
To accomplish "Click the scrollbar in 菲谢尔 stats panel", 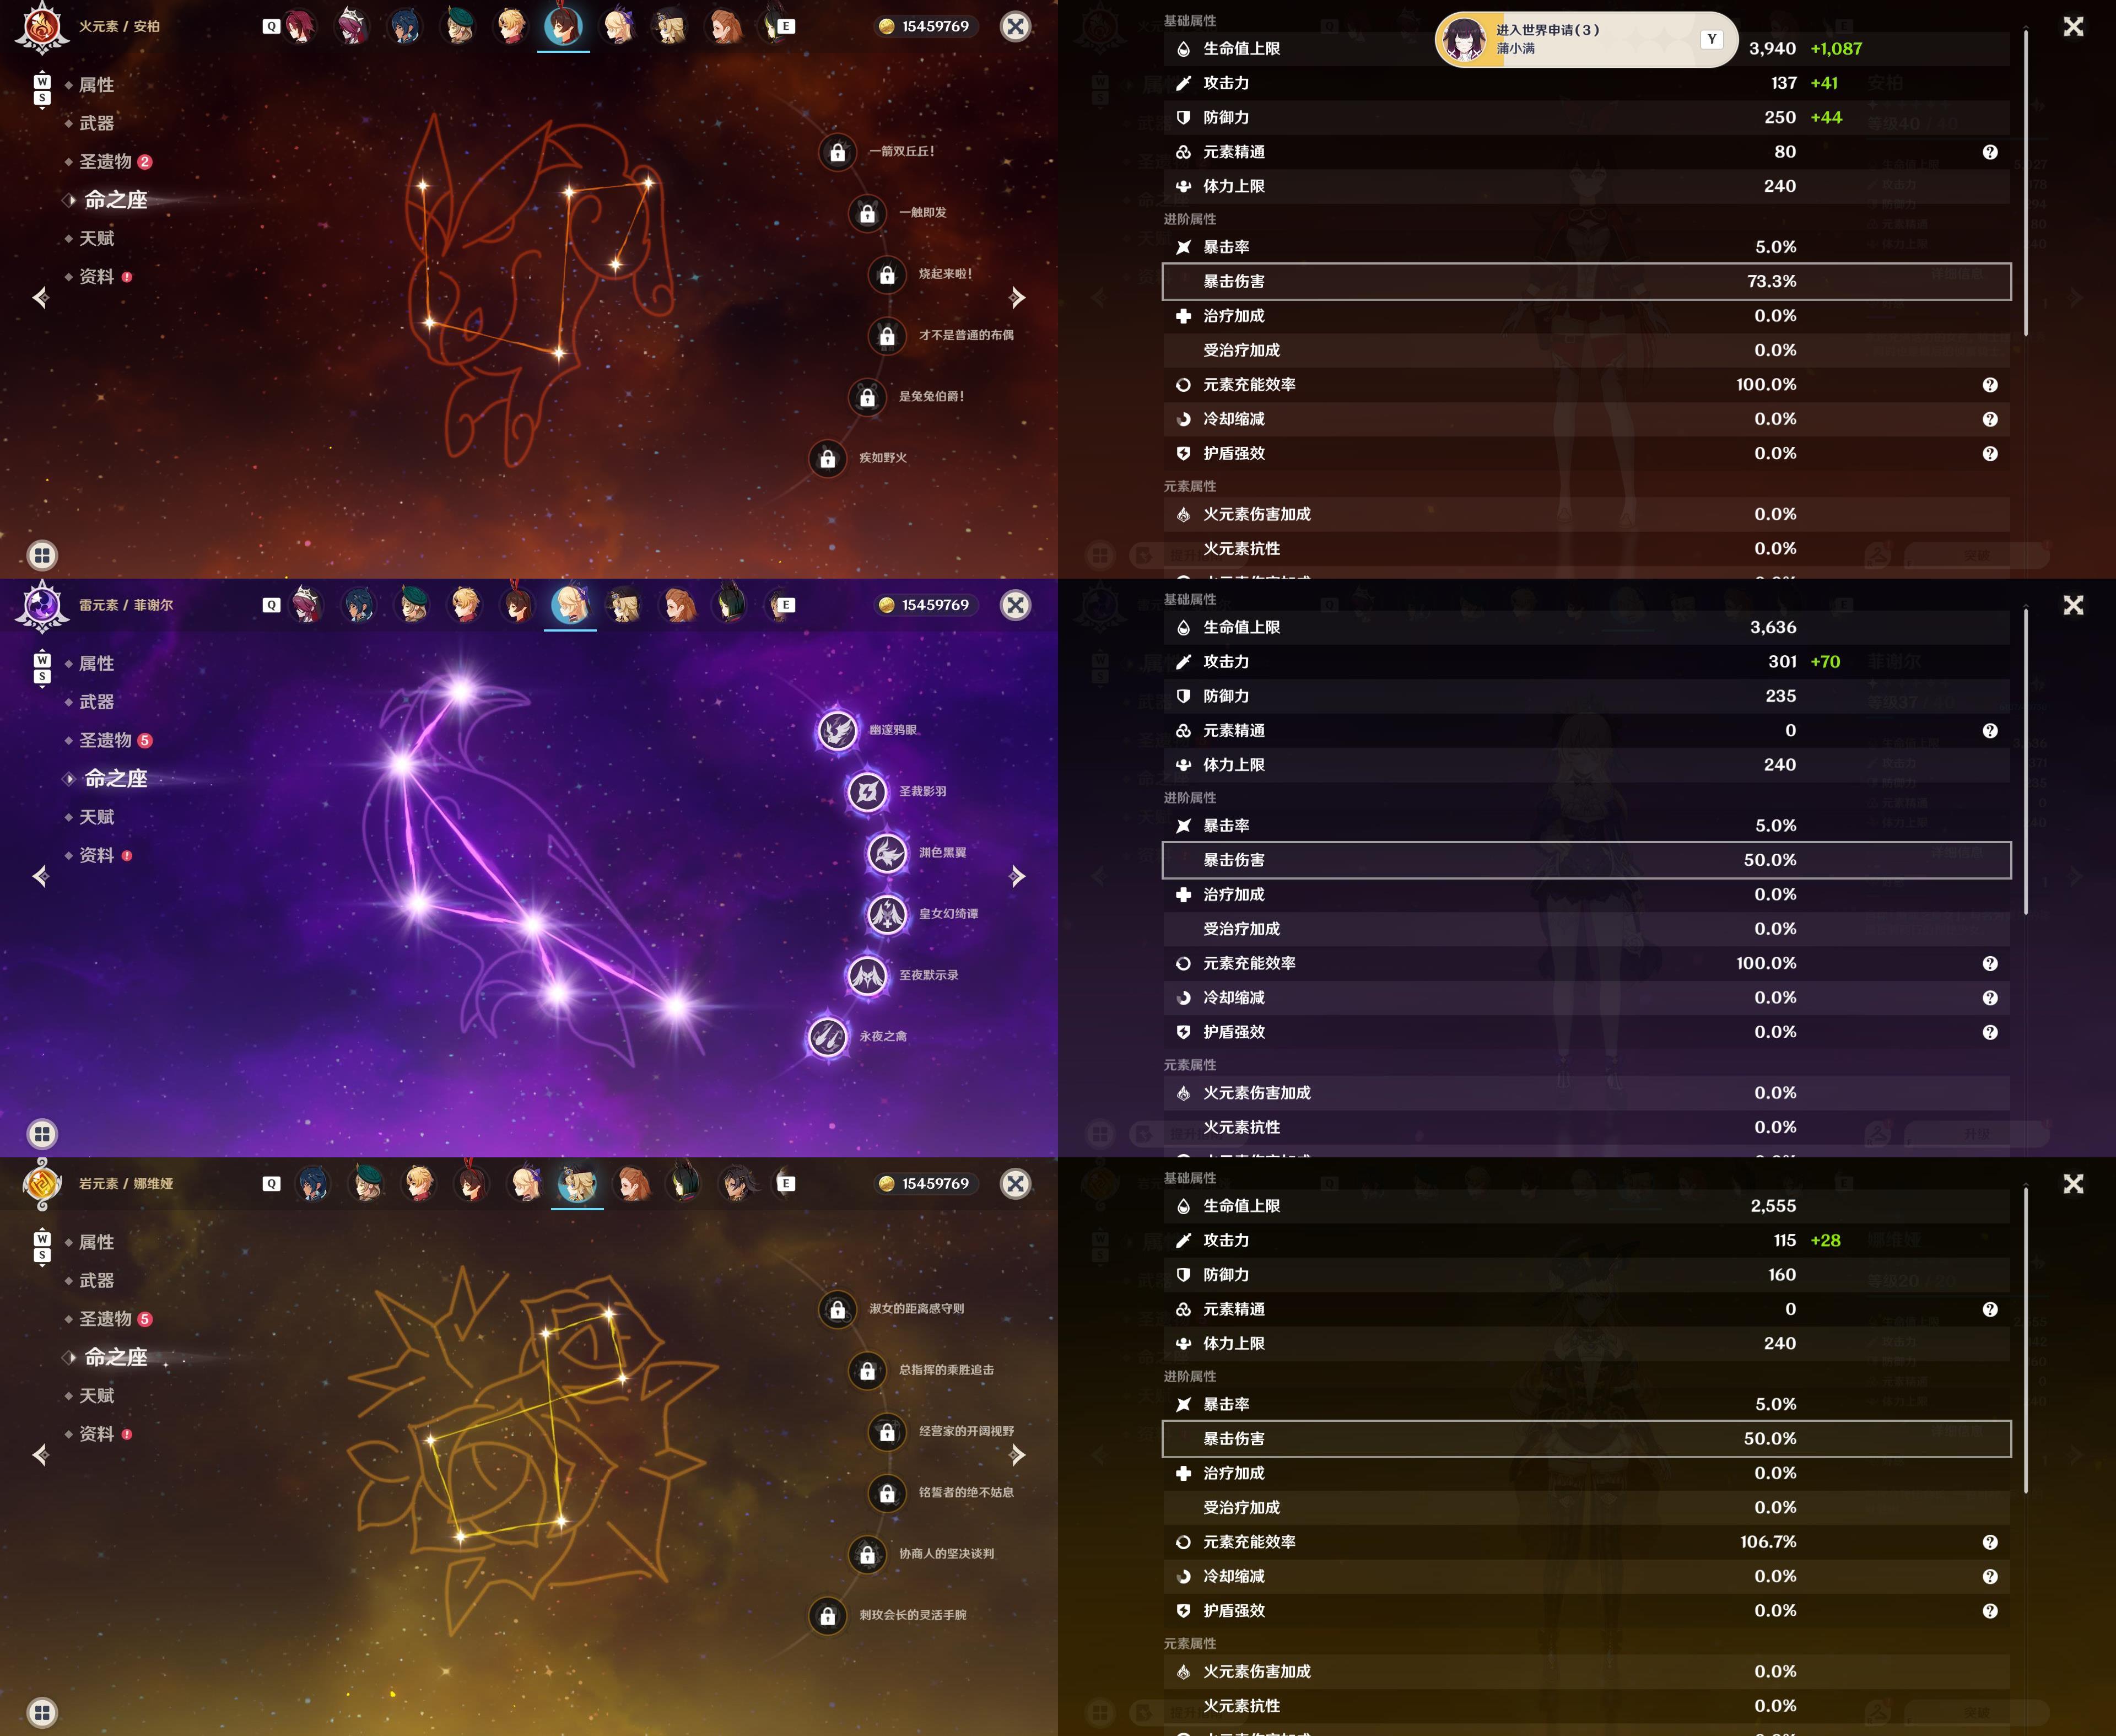I will point(2026,762).
